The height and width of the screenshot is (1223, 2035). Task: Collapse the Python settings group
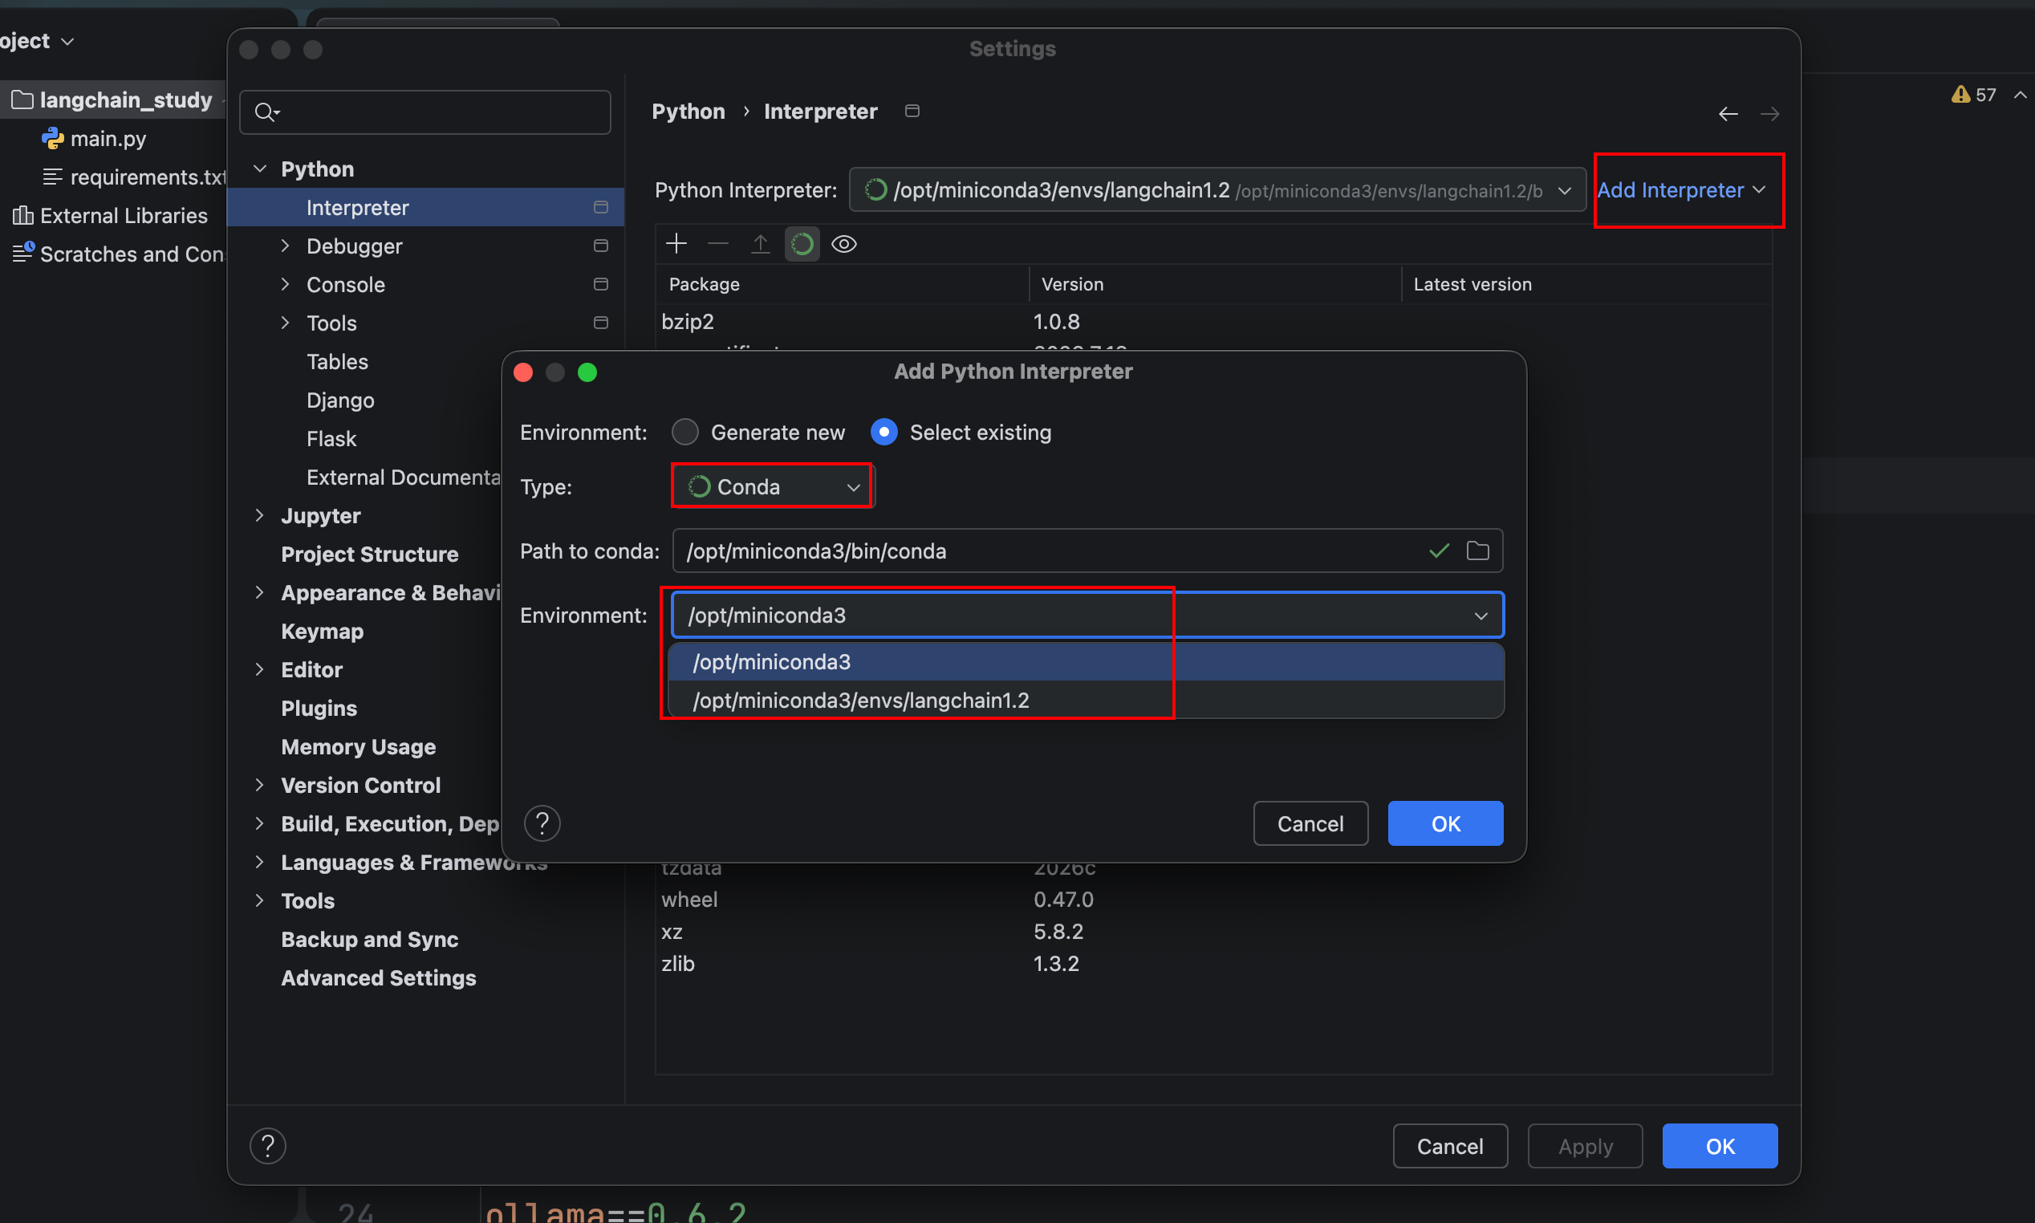point(260,169)
